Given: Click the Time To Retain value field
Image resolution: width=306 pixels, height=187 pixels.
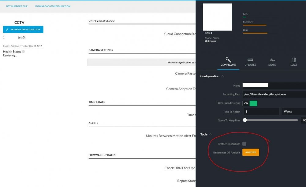Looking at the screenshot, I should [x=261, y=112].
